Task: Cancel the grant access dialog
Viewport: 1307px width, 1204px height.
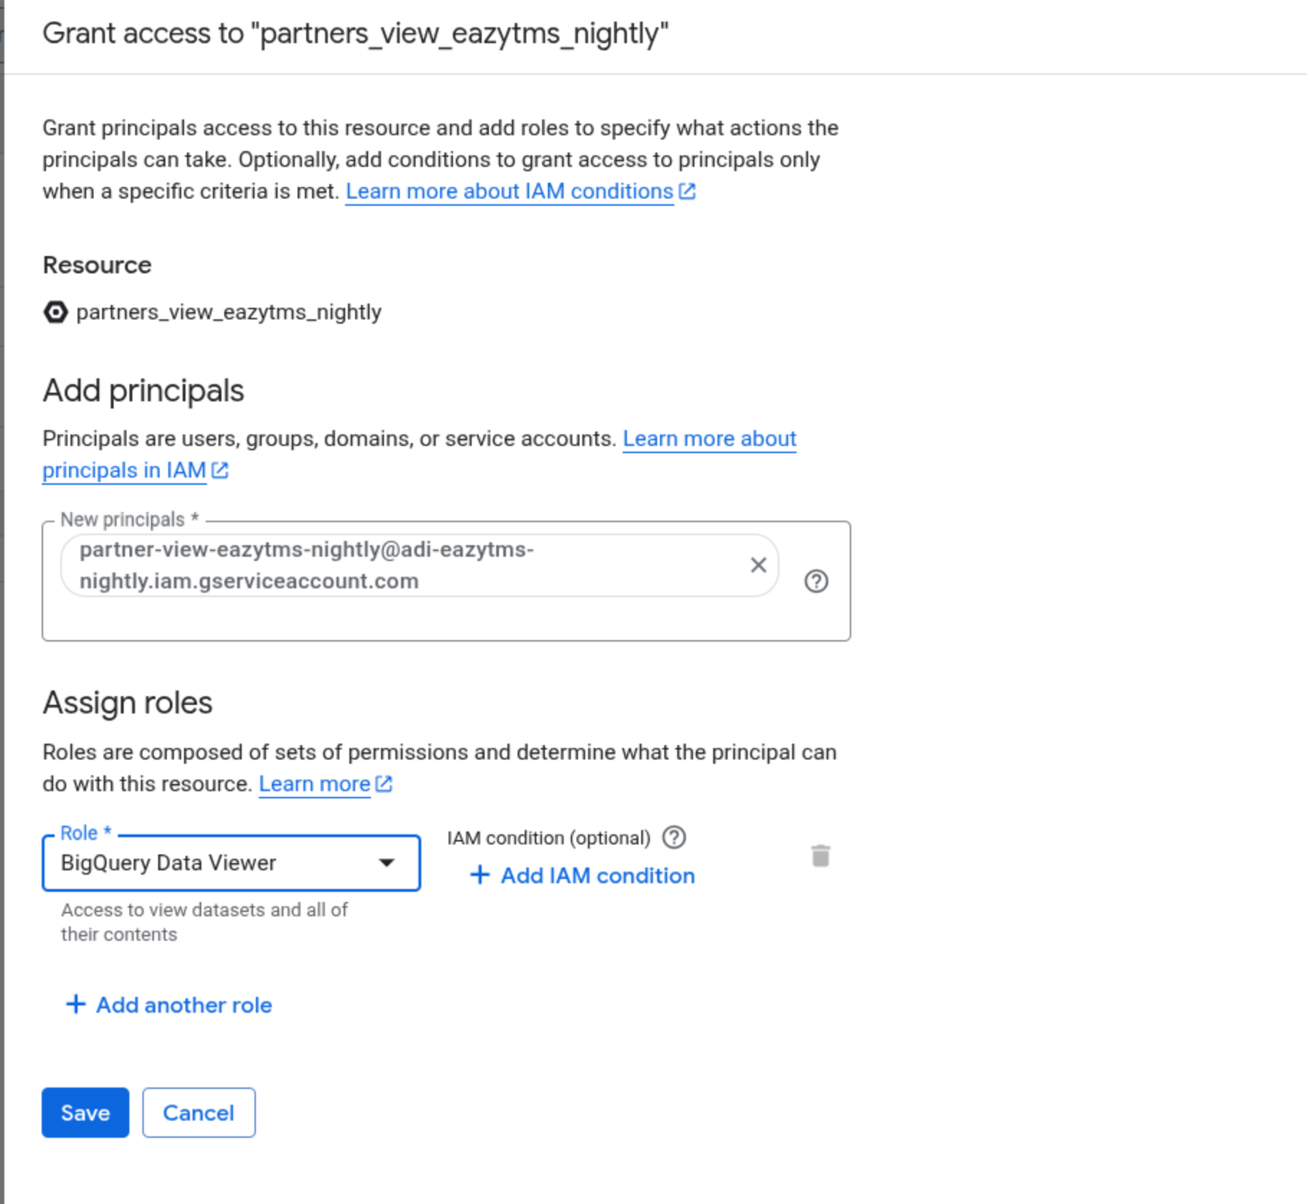Action: tap(198, 1113)
